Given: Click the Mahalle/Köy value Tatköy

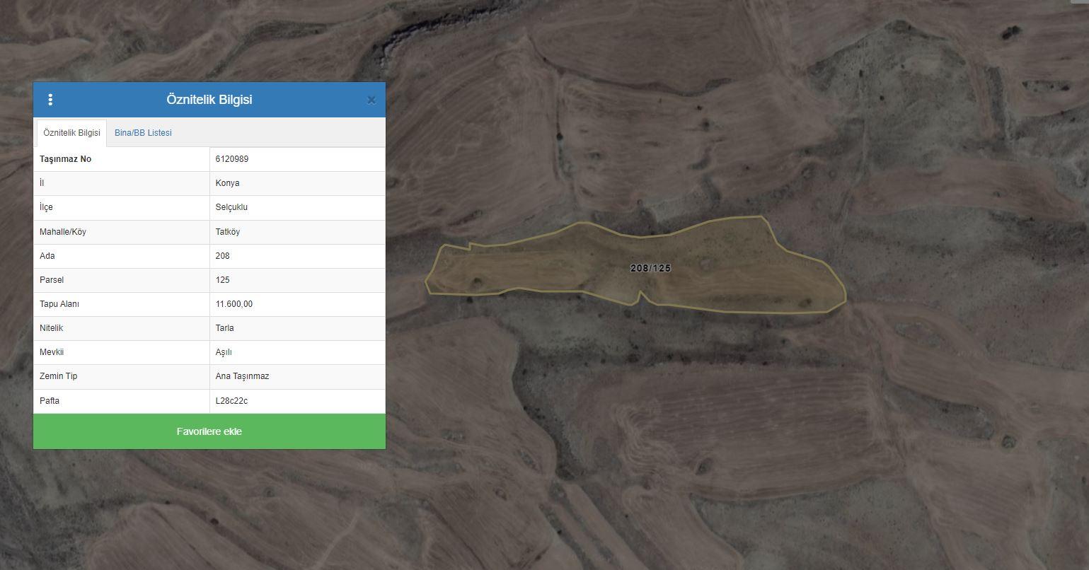Looking at the screenshot, I should (228, 231).
